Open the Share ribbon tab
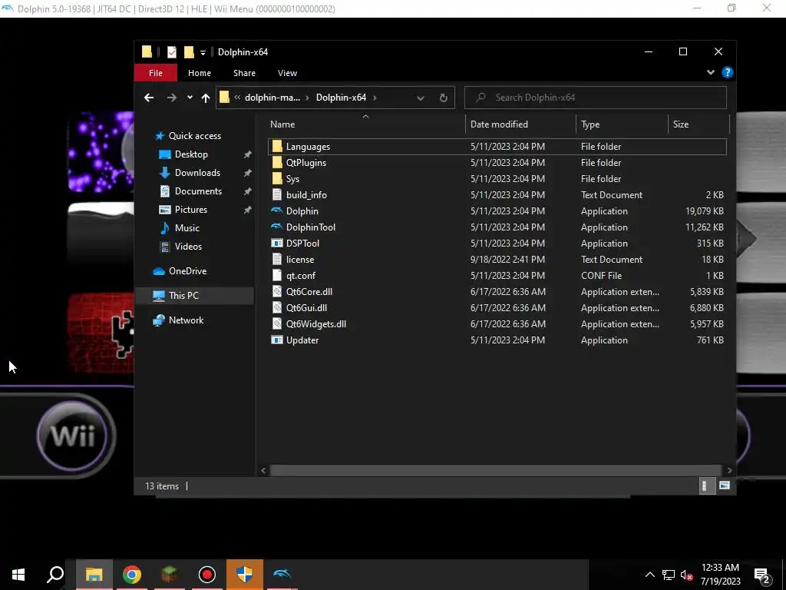Image resolution: width=786 pixels, height=590 pixels. click(x=244, y=73)
